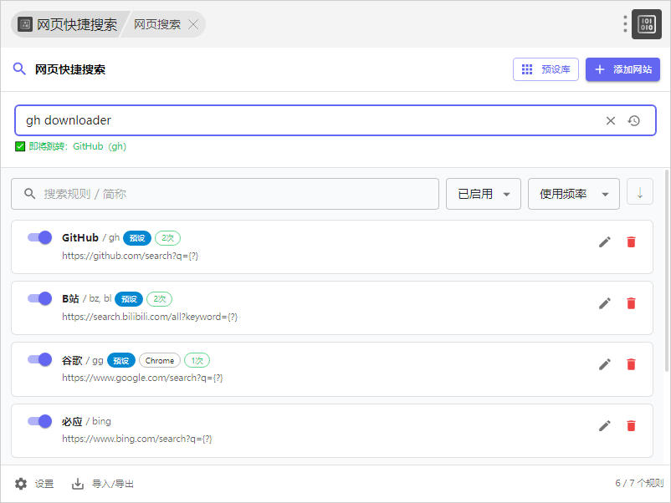Click the 添加网站 button

[622, 69]
